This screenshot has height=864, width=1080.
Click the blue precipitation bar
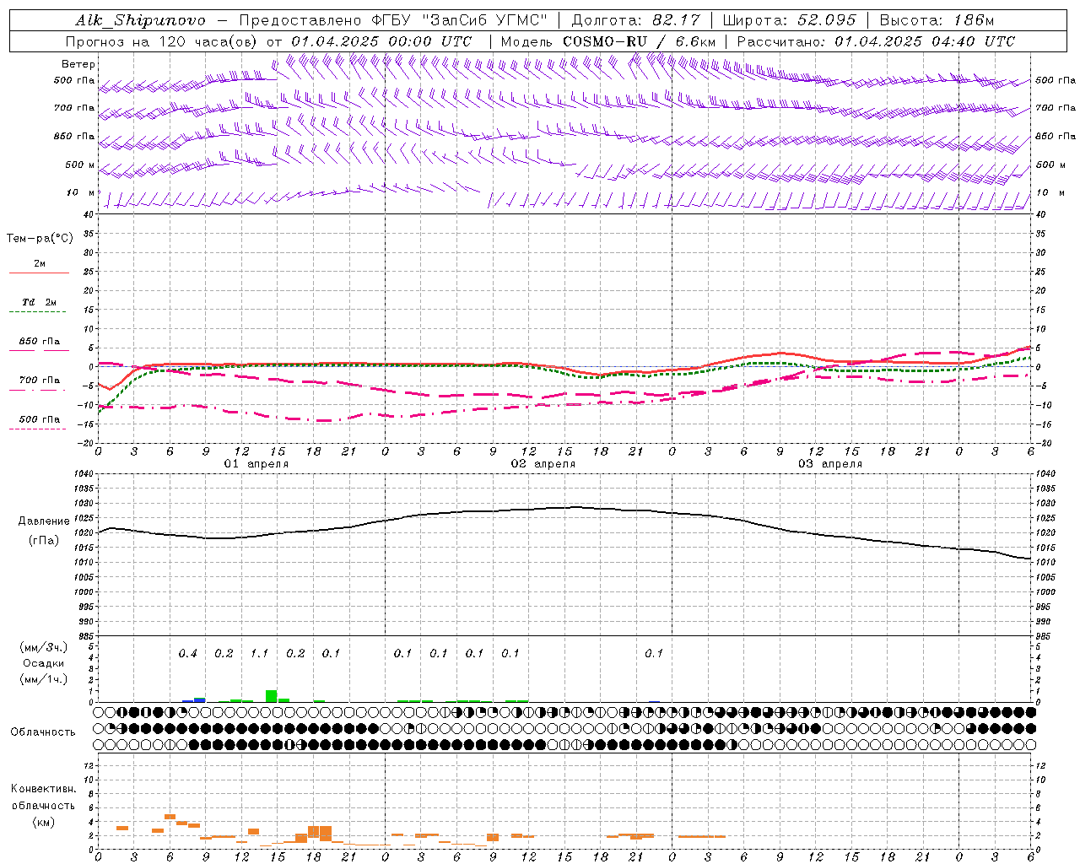click(x=199, y=699)
